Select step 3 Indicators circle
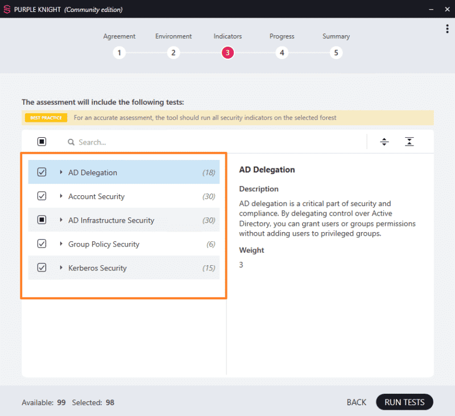This screenshot has width=455, height=416. pos(227,53)
